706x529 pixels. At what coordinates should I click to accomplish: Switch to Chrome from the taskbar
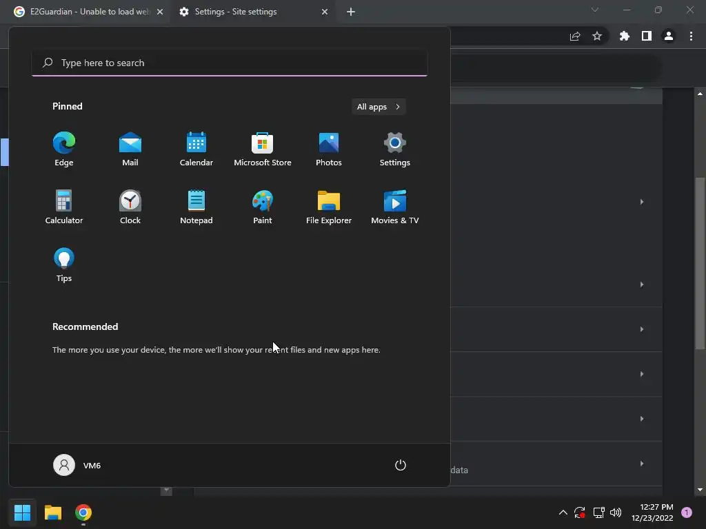click(83, 512)
